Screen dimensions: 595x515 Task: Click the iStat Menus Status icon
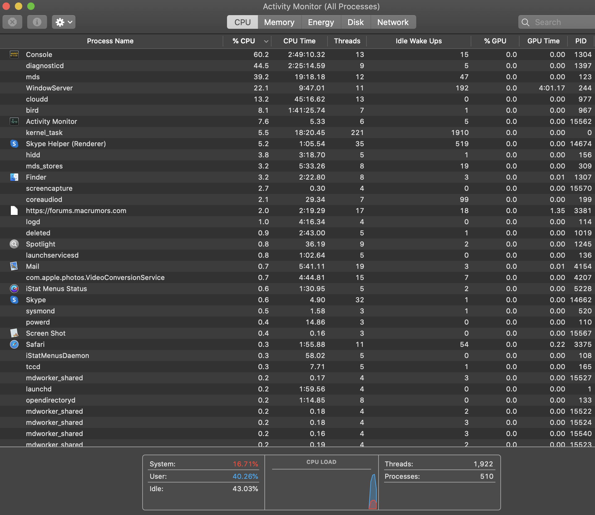tap(14, 289)
